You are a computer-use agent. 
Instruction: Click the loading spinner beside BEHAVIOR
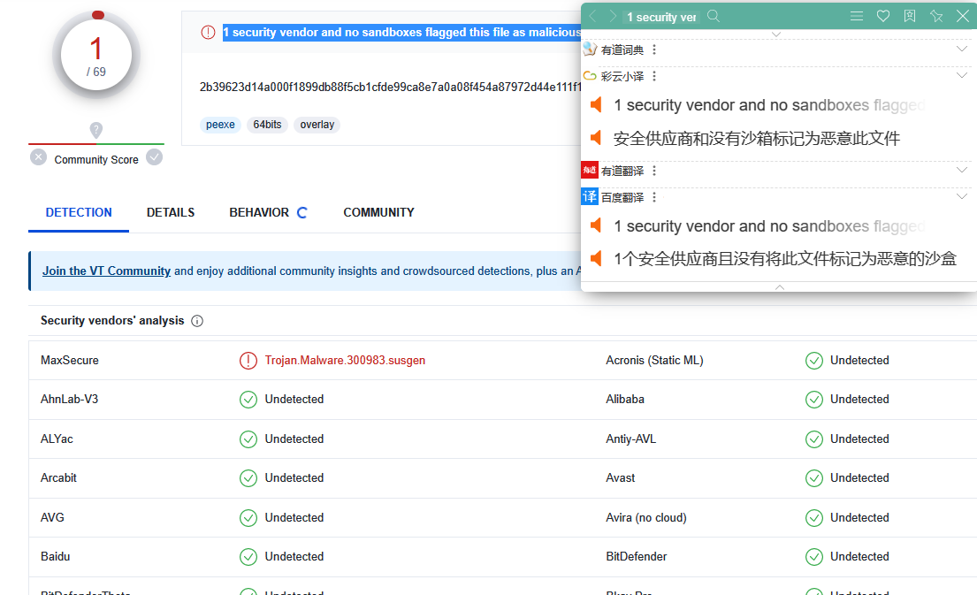(302, 212)
